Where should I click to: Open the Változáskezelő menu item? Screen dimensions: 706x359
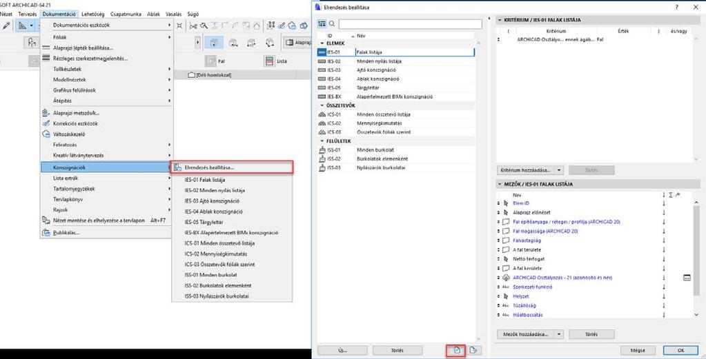[x=107, y=134]
